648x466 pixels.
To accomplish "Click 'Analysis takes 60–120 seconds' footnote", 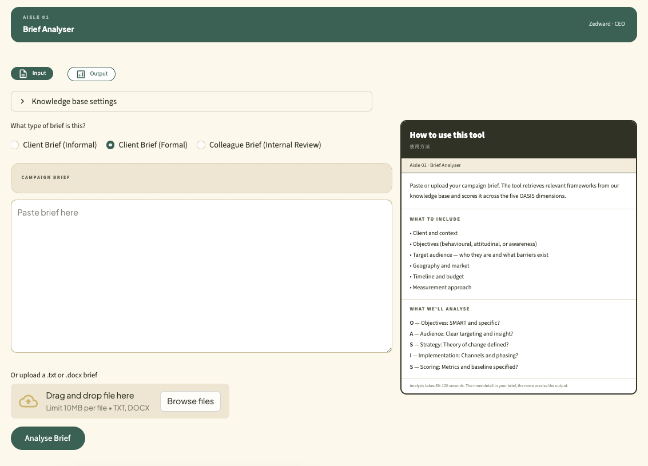I will [x=489, y=386].
